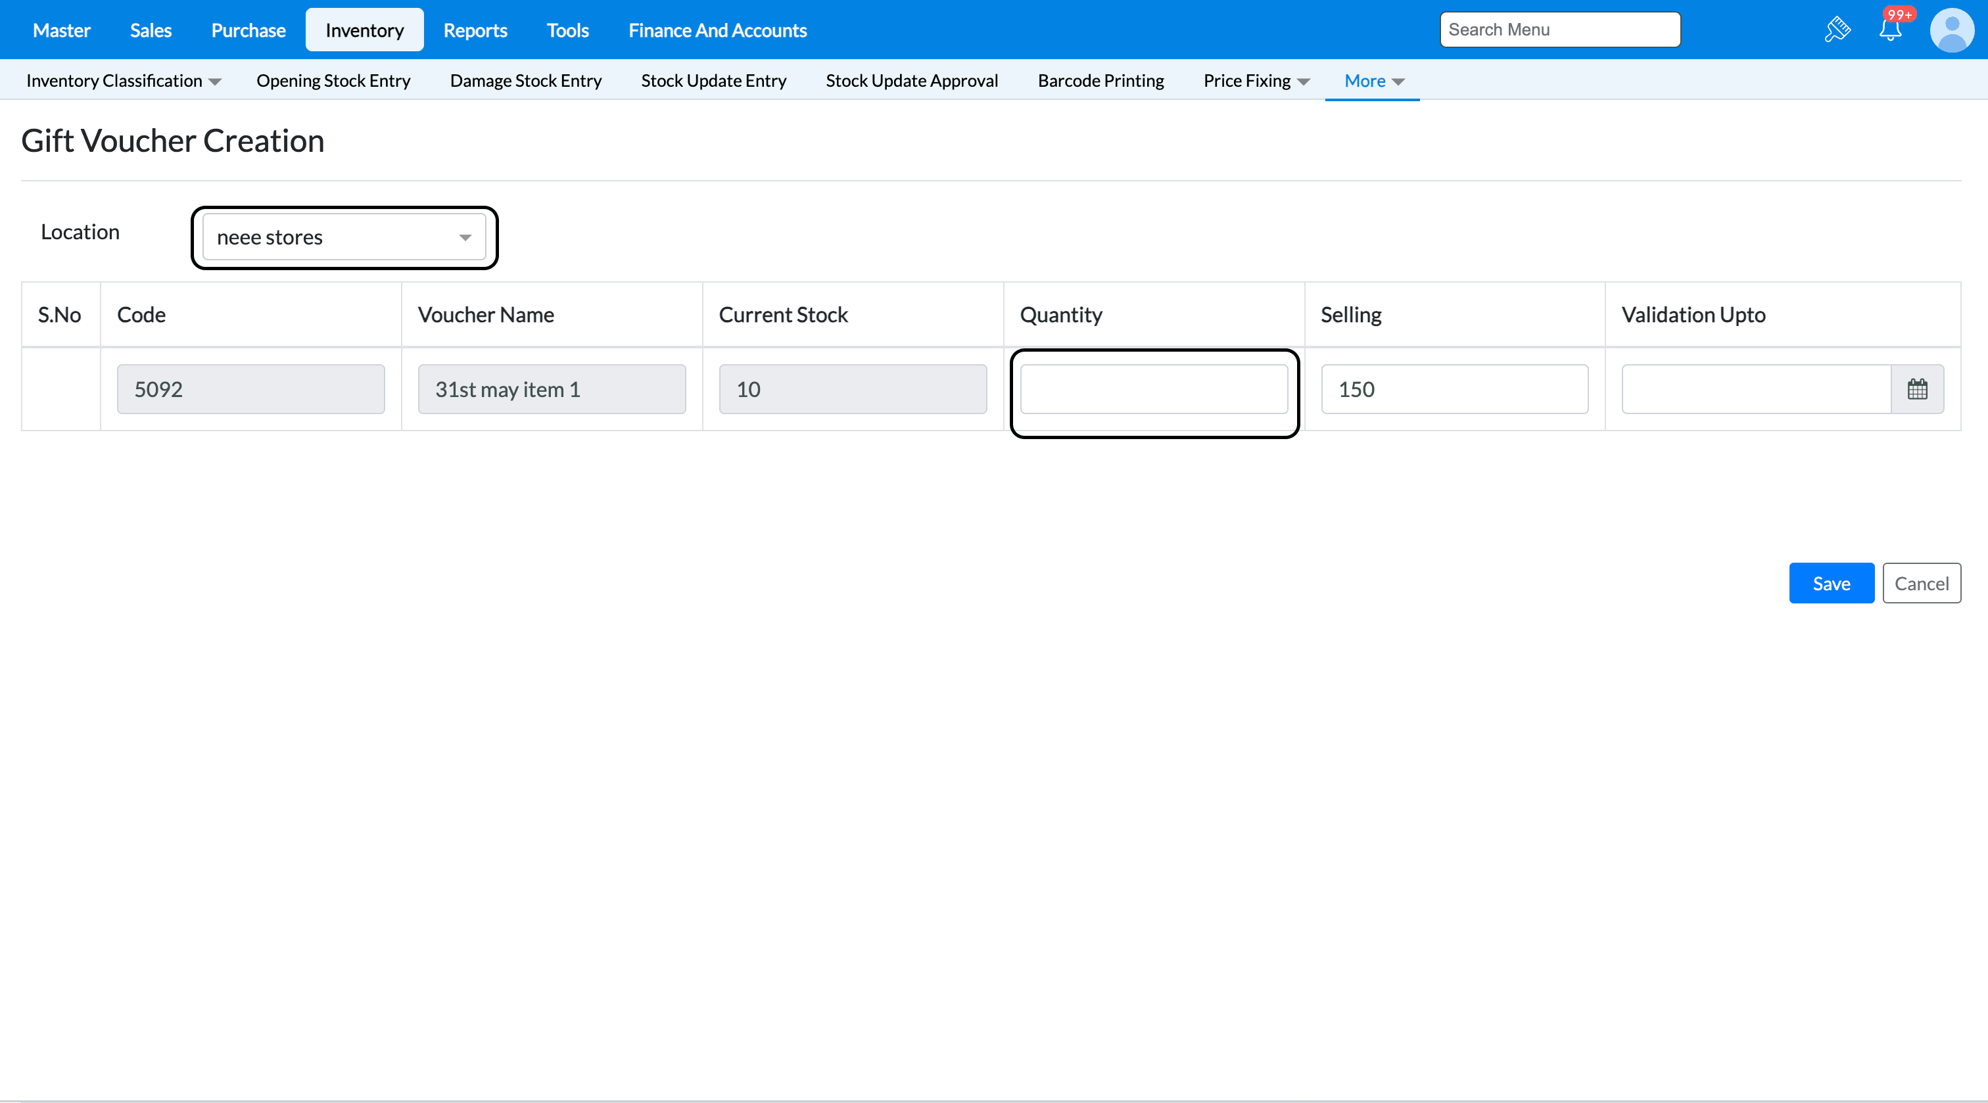Open Opening Stock Entry page
The width and height of the screenshot is (1988, 1103).
click(333, 81)
